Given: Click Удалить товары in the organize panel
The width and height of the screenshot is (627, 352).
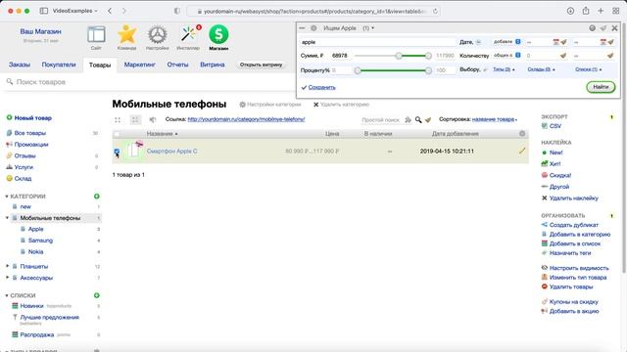Looking at the screenshot, I should (x=571, y=286).
